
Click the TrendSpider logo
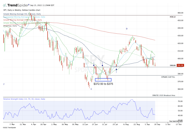16,5
